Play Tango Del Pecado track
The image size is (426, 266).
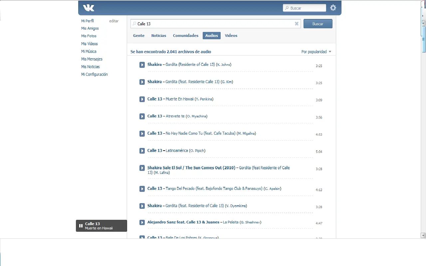pyautogui.click(x=142, y=189)
